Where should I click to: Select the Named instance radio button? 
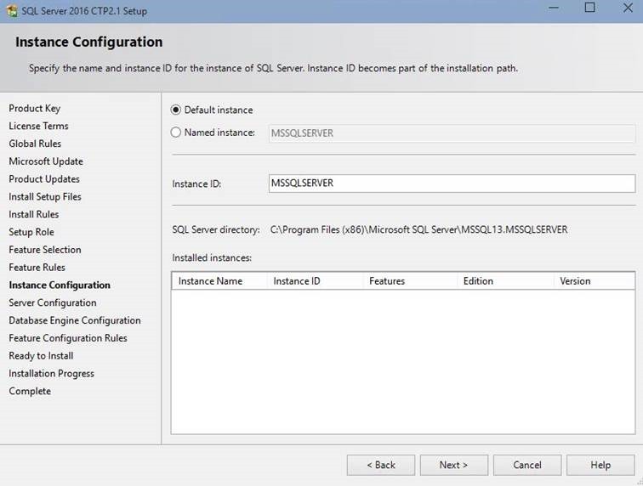coord(175,133)
